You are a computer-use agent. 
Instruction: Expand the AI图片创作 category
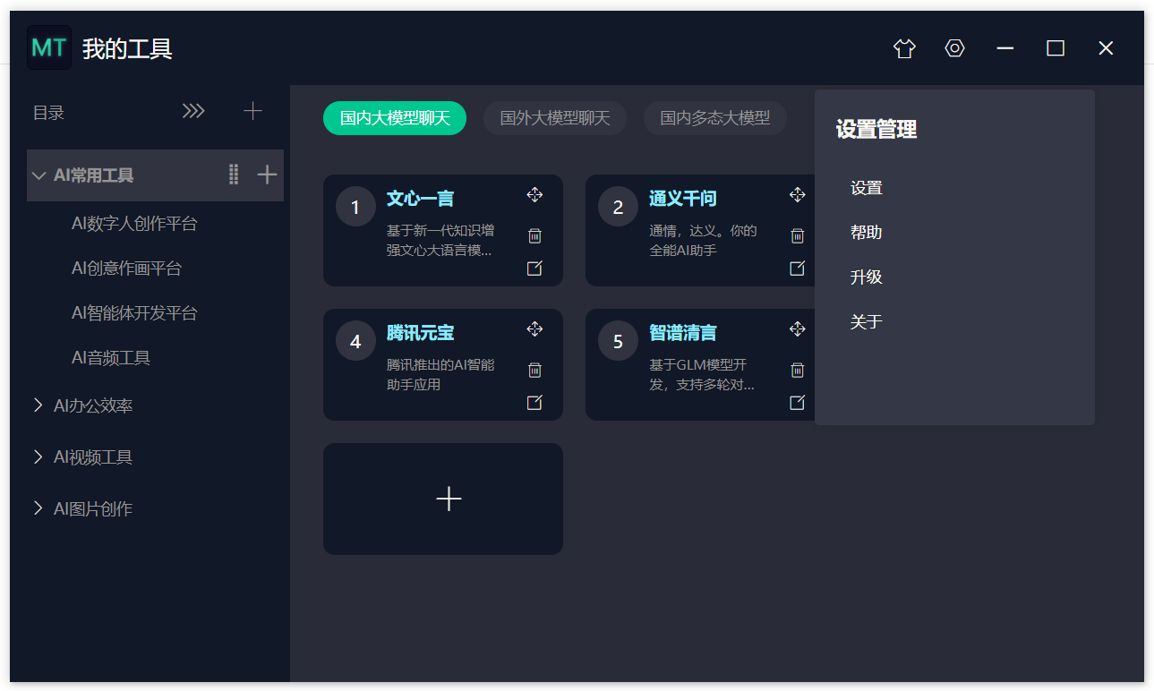pyautogui.click(x=38, y=508)
